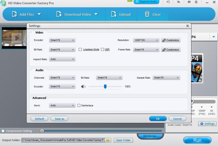Open the Sample Rate dropdown
Screen dimensions: 218x146
(x=166, y=78)
